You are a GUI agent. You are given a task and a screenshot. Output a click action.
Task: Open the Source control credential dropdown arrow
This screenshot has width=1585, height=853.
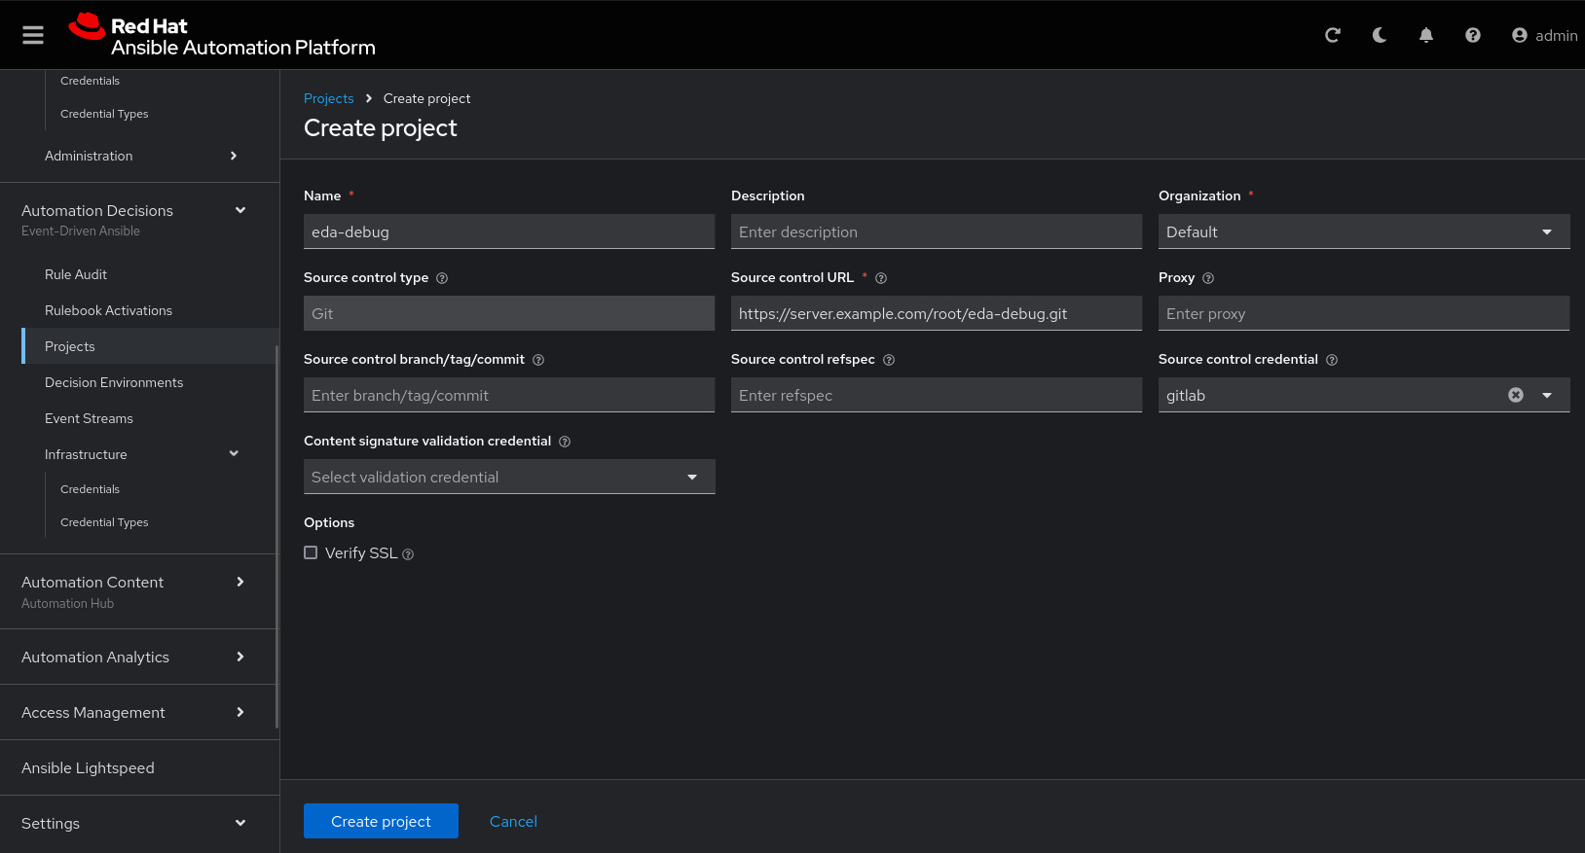coord(1547,395)
